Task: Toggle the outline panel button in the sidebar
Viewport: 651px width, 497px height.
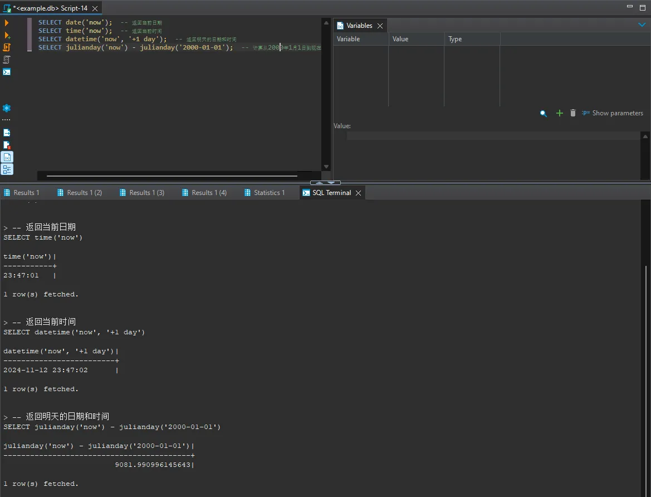Action: [7, 169]
